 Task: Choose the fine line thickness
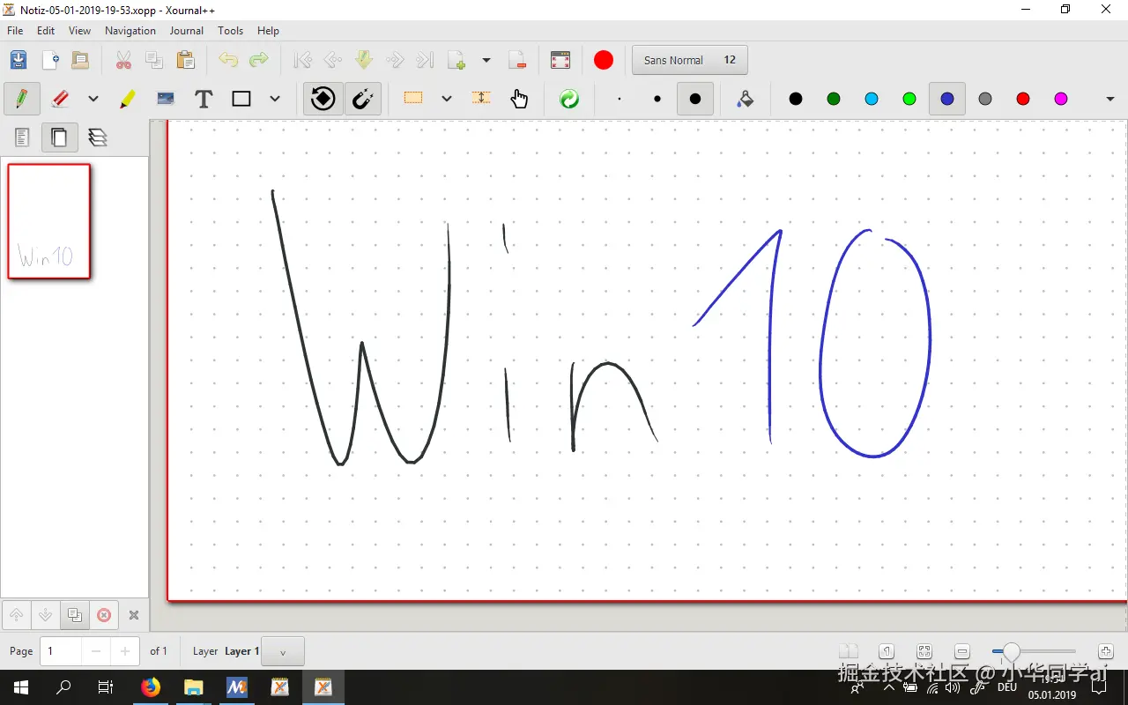pyautogui.click(x=620, y=99)
